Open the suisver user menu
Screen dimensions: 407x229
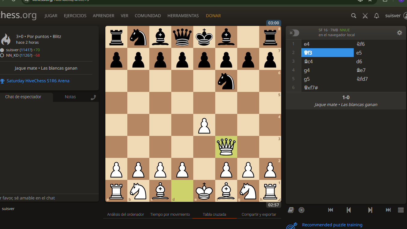tap(393, 16)
